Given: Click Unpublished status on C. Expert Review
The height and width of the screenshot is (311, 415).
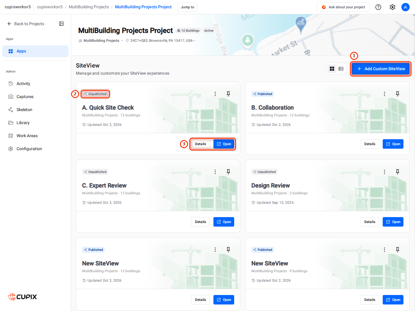Looking at the screenshot, I should click(x=95, y=172).
